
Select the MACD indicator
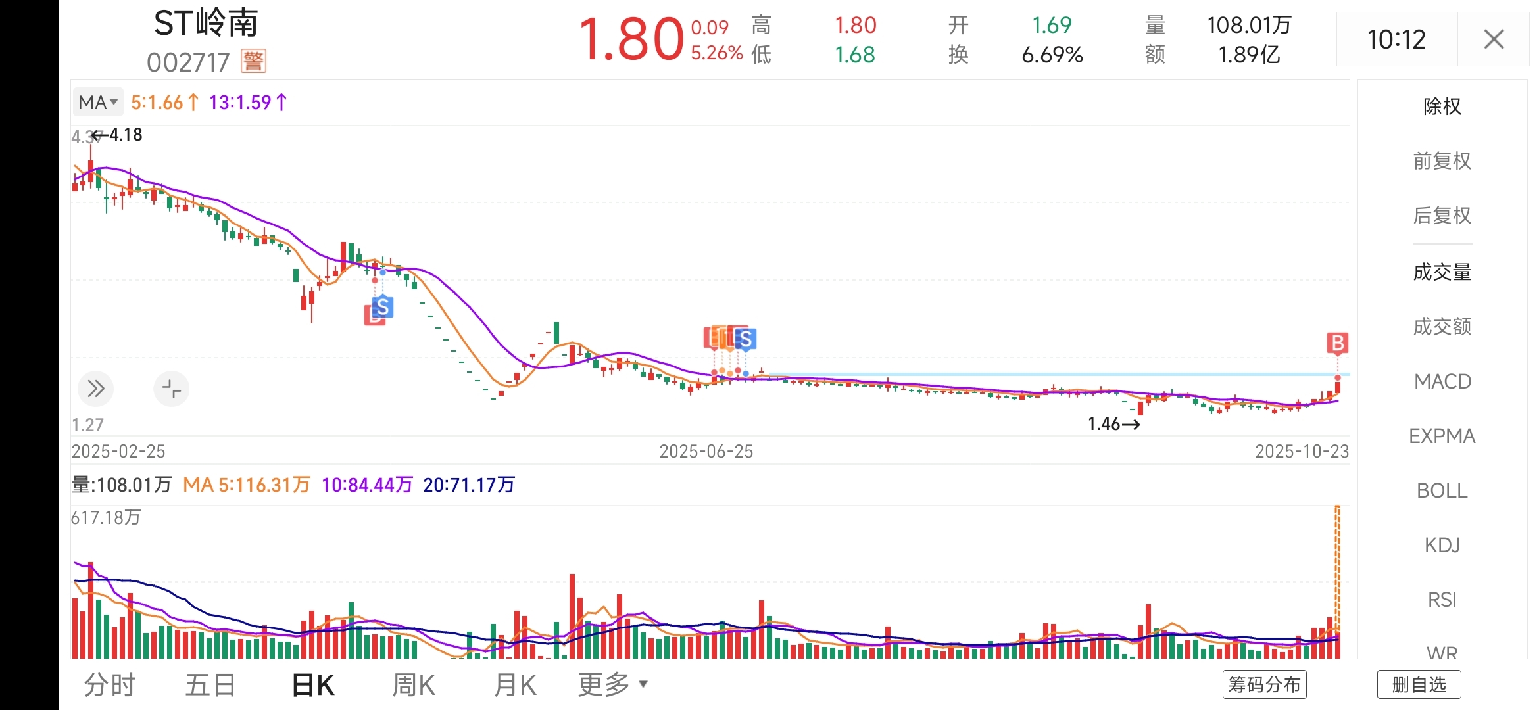[x=1442, y=381]
